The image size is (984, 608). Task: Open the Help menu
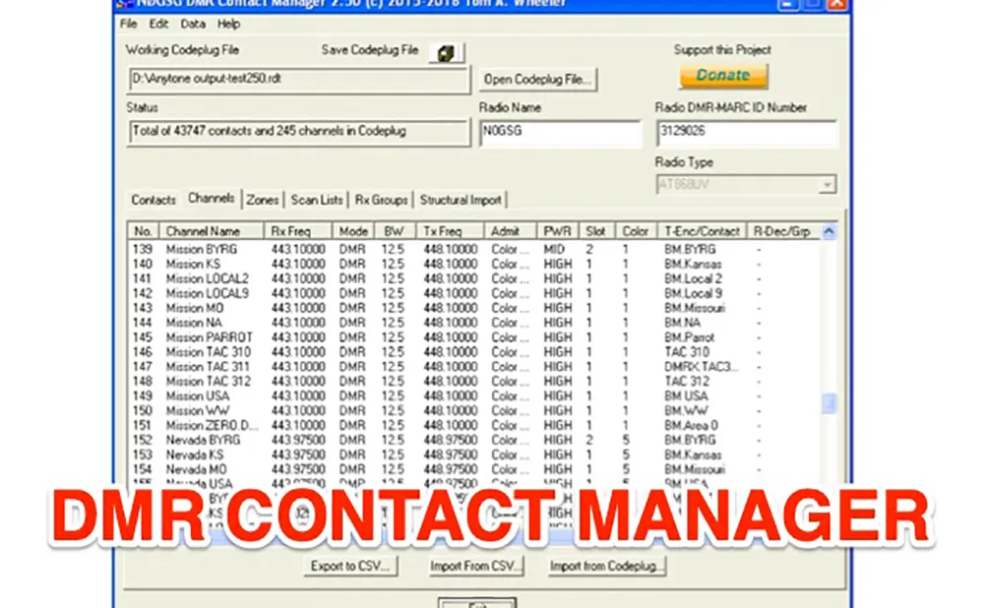[228, 24]
